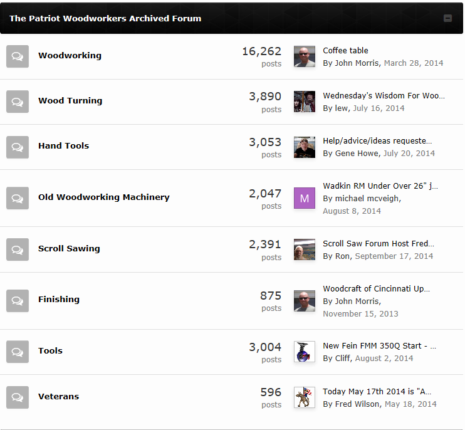Screen dimensions: 465x430
Task: Open the Old Woodworking Machinery forum
Action: (x=103, y=197)
